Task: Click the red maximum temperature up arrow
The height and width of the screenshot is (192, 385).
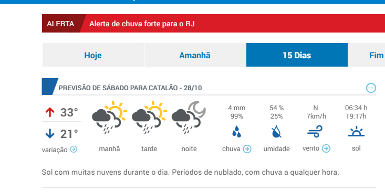Action: click(x=50, y=113)
